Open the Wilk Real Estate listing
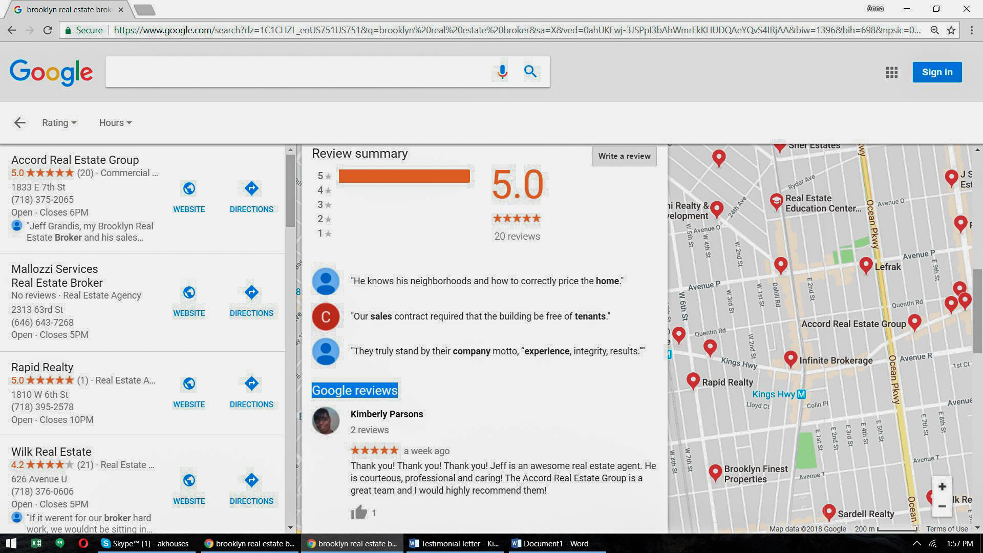Image resolution: width=983 pixels, height=553 pixels. [51, 452]
